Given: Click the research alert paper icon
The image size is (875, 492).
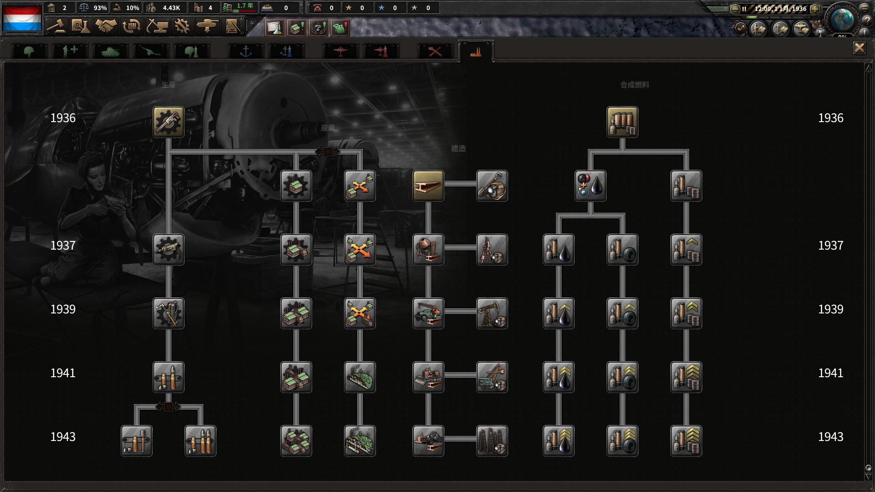Looking at the screenshot, I should pos(275,28).
